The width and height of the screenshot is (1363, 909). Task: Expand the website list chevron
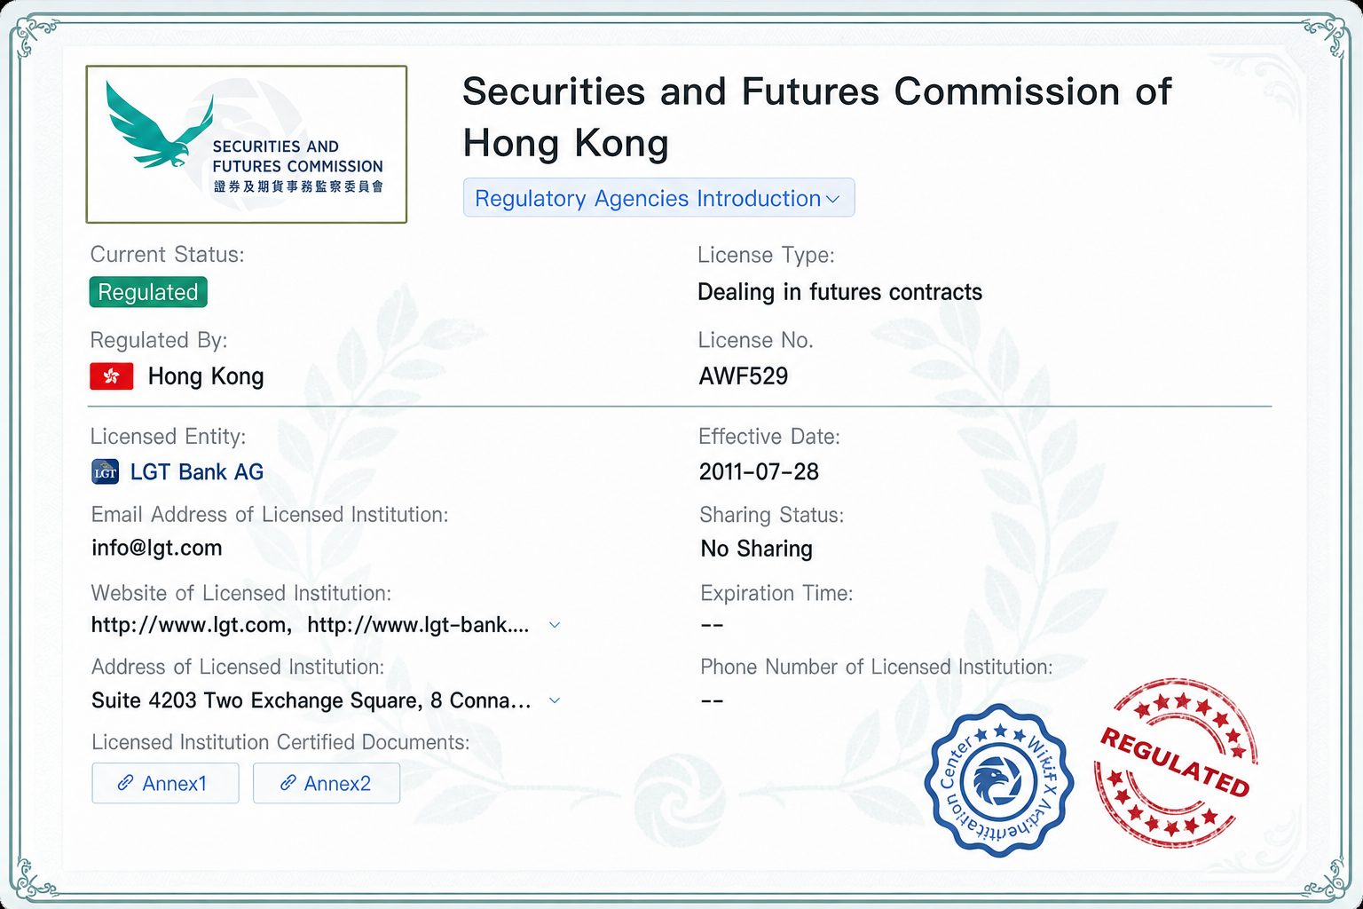pyautogui.click(x=555, y=625)
